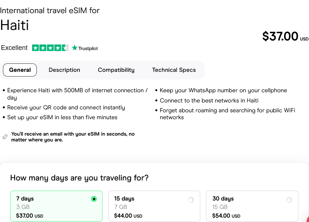Click the large $37.00 total price
309x222 pixels.
point(280,36)
